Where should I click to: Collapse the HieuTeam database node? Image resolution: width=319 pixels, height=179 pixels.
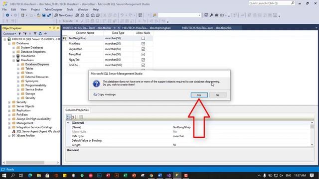pos(13,60)
